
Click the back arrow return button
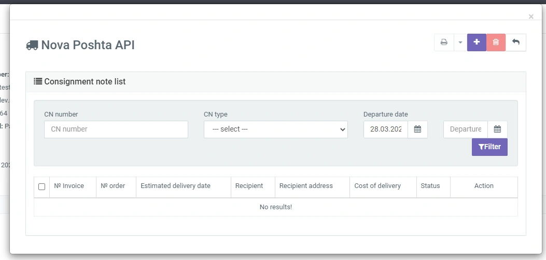pos(516,42)
